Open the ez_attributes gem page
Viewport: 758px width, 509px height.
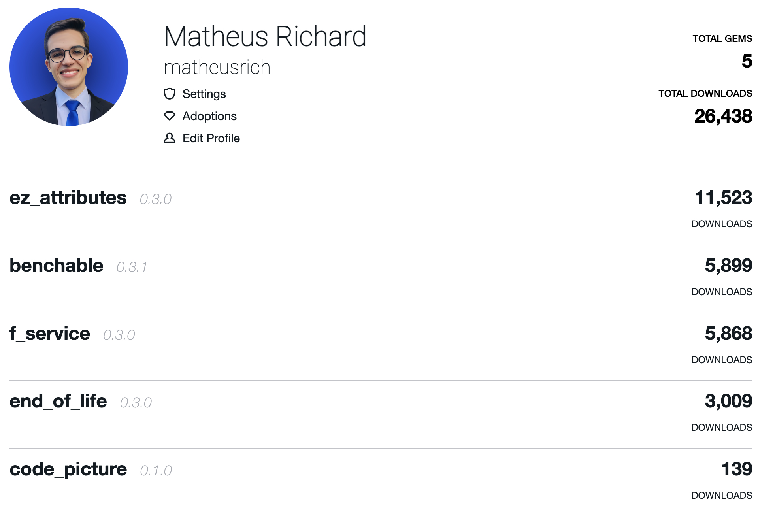(68, 198)
